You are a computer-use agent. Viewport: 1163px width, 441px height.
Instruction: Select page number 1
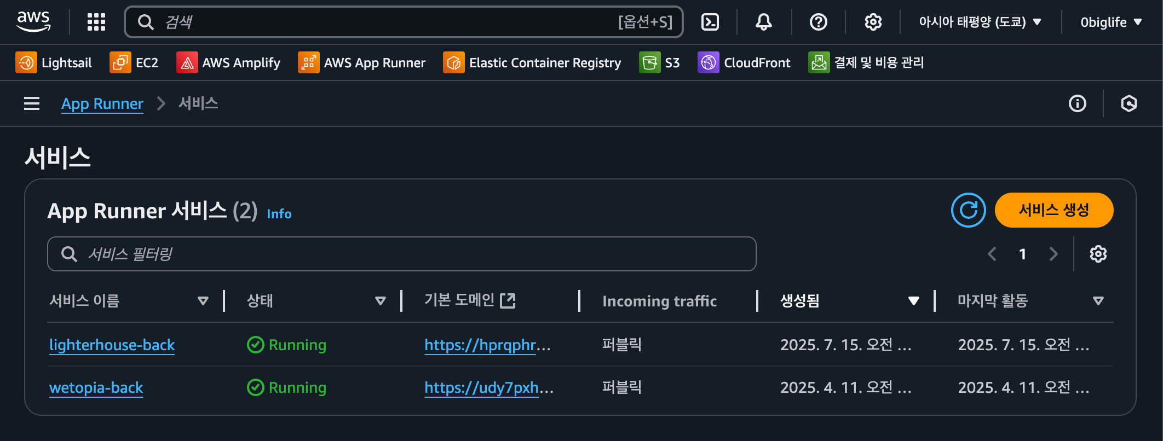click(x=1022, y=254)
